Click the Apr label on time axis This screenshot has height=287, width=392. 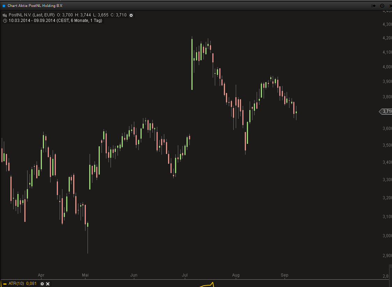(x=41, y=275)
